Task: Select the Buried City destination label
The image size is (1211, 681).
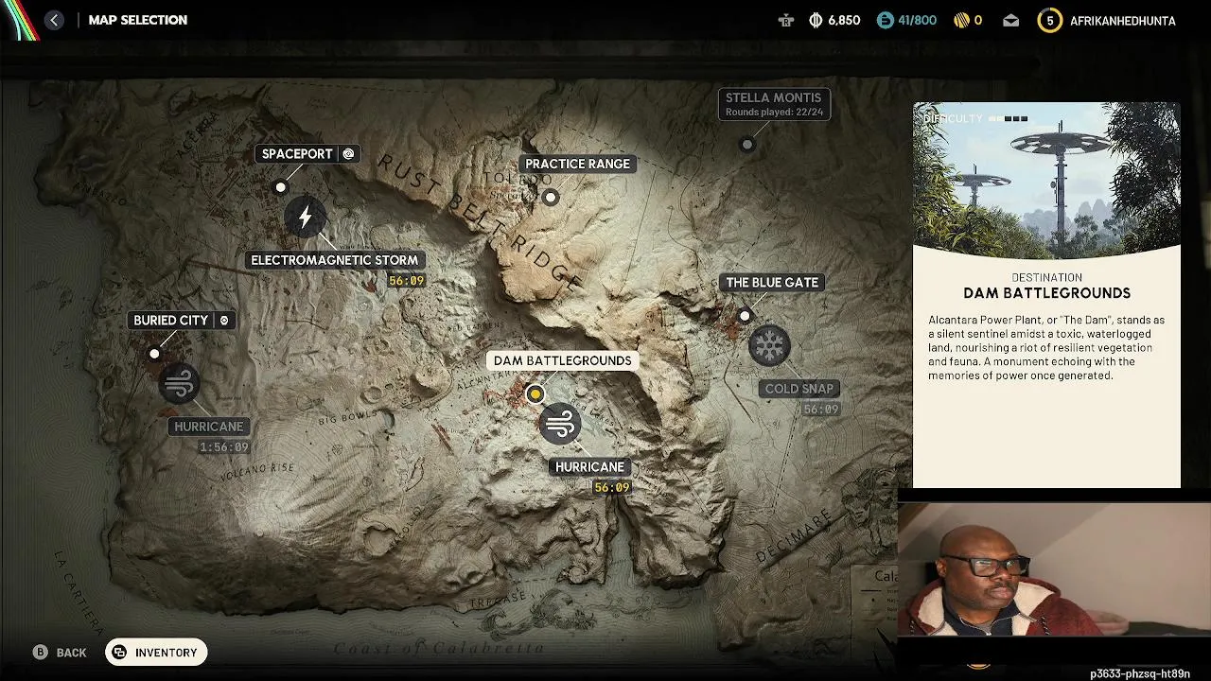Action: 181,321
